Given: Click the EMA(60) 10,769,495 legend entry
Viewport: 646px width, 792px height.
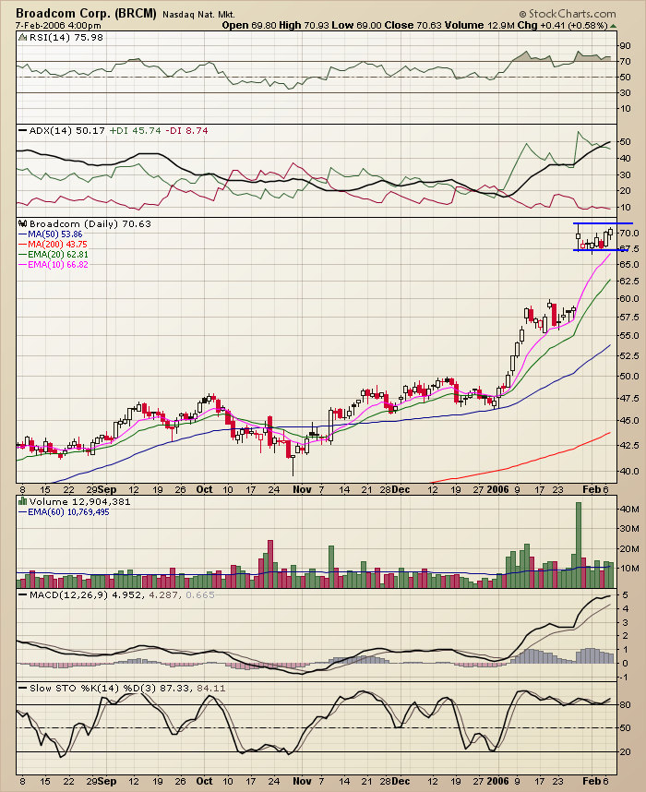Looking at the screenshot, I should coord(64,512).
